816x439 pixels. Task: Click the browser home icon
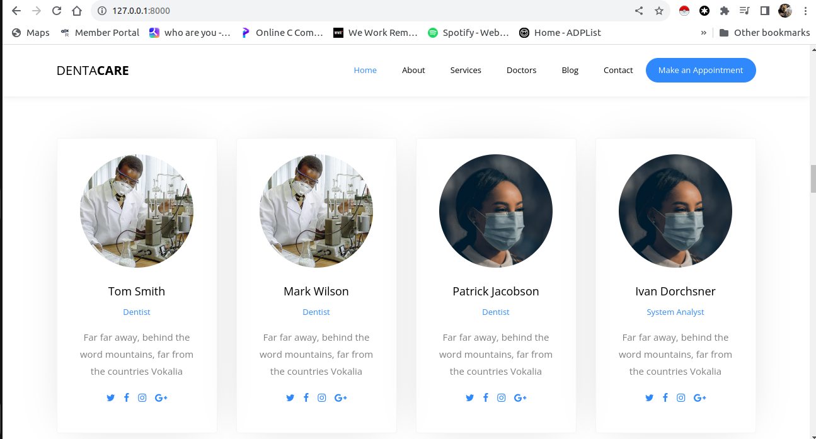pos(77,11)
